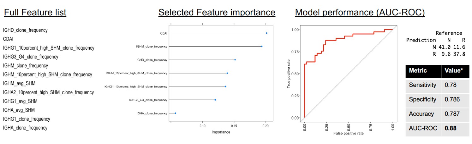The height and width of the screenshot is (144, 472).
Task: Click the Full Feature list heading
Action: 35,13
